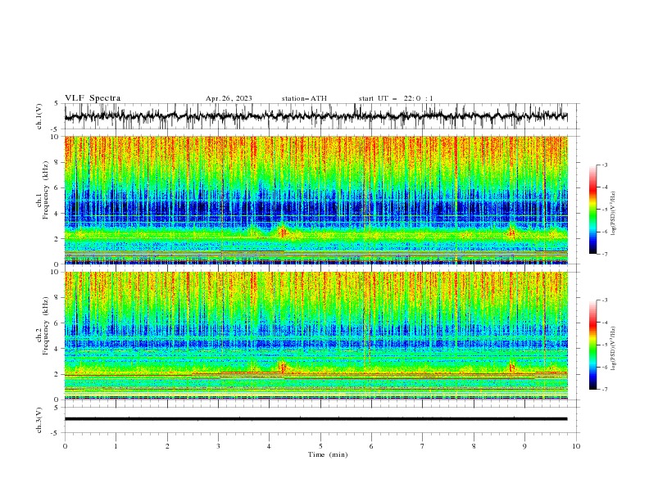Screen dimensions: 649x501
Task: Click the ch.2 color bar 'log(PSD)(V²/Hz)' label
Action: [x=614, y=349]
